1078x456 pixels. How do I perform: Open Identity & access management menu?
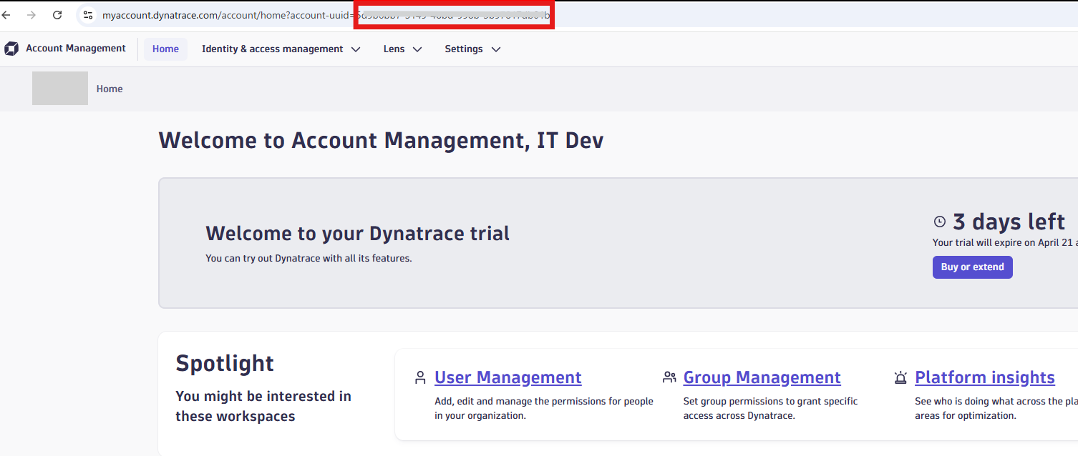point(281,49)
